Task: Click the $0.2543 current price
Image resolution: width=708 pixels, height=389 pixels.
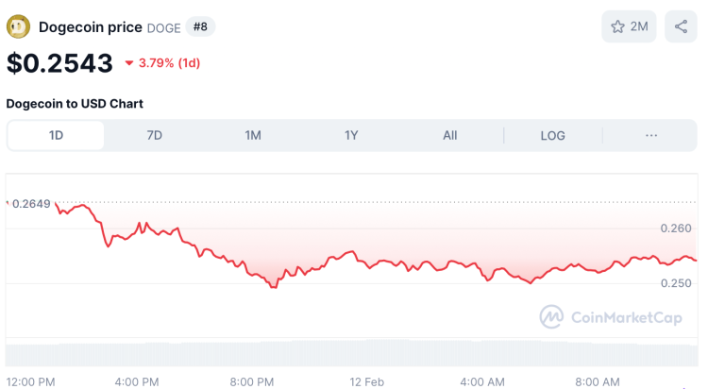Action: coord(59,63)
